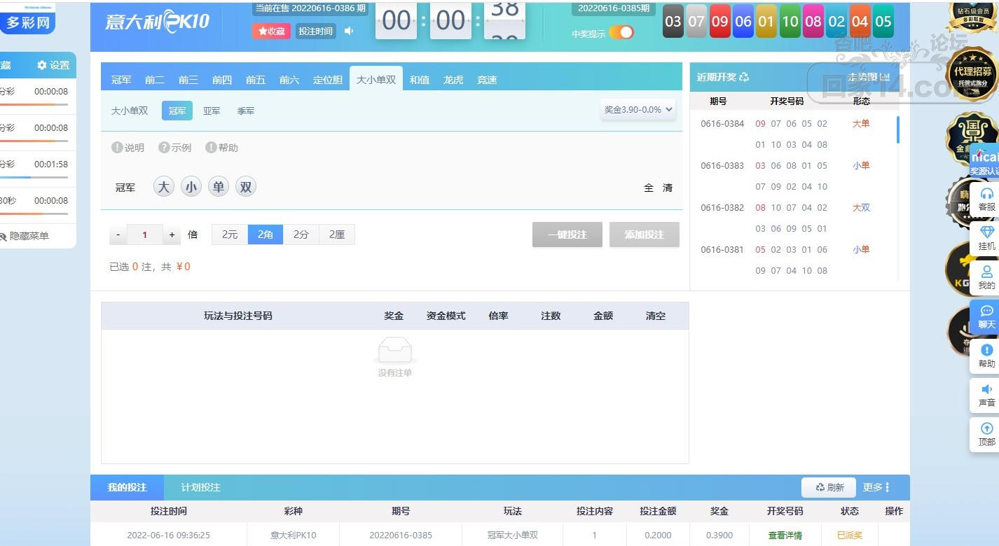Select the 大 bet option circle
The image size is (999, 546).
164,187
